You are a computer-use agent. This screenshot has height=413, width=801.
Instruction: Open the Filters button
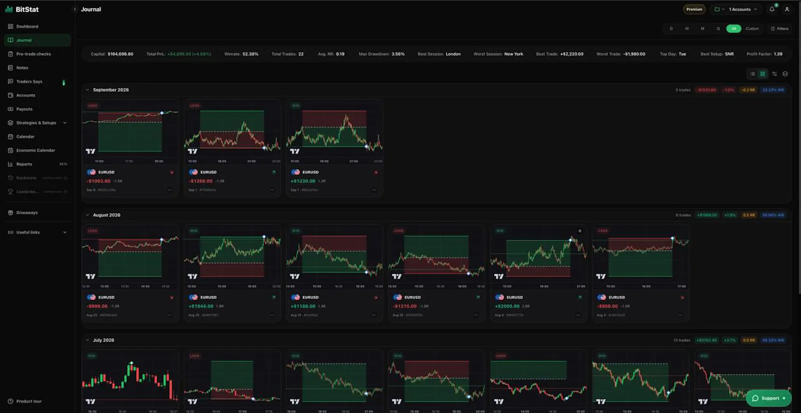point(779,29)
